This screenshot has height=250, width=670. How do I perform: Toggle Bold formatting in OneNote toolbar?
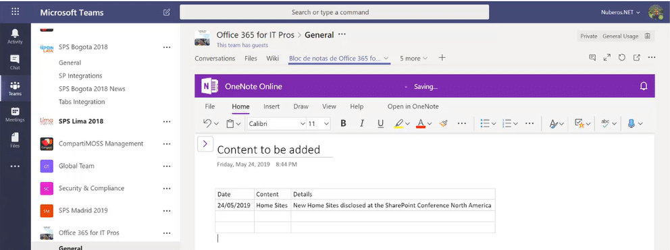pyautogui.click(x=343, y=124)
